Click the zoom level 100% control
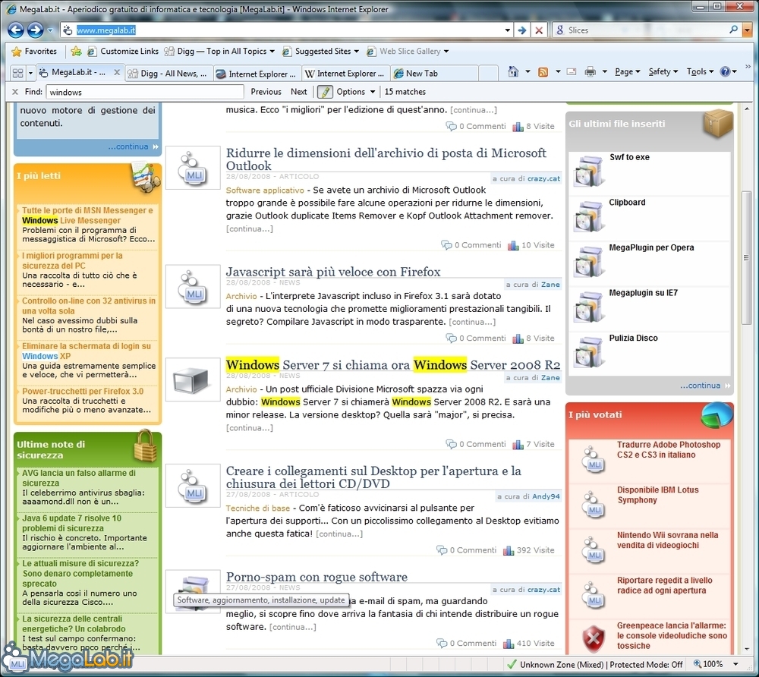This screenshot has height=677, width=759. (x=712, y=664)
